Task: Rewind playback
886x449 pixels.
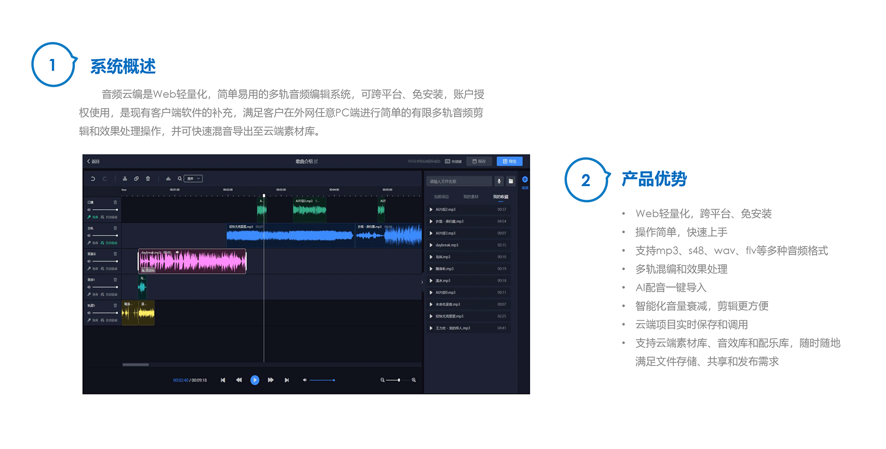Action: pos(239,380)
